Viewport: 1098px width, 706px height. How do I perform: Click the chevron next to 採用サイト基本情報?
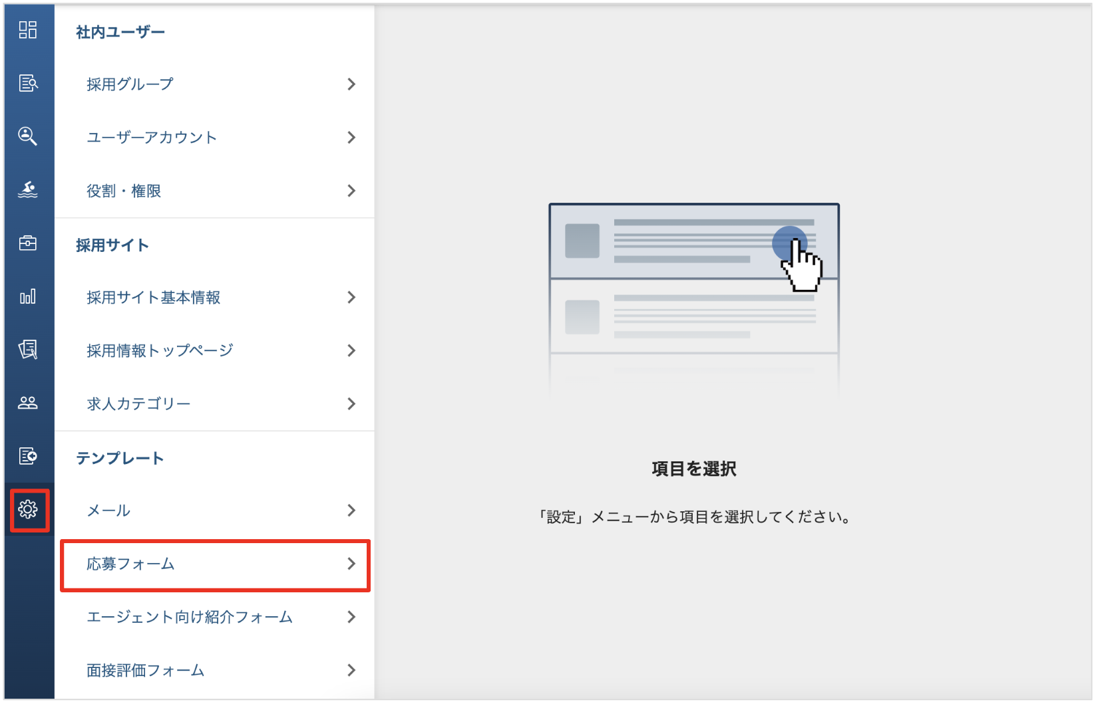(x=351, y=297)
